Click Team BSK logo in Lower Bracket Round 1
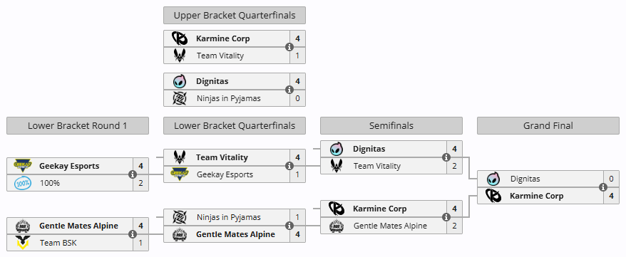This screenshot has width=626, height=257. click(x=21, y=243)
